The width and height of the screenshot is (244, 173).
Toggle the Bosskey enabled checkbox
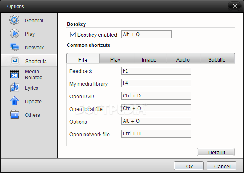pos(73,35)
